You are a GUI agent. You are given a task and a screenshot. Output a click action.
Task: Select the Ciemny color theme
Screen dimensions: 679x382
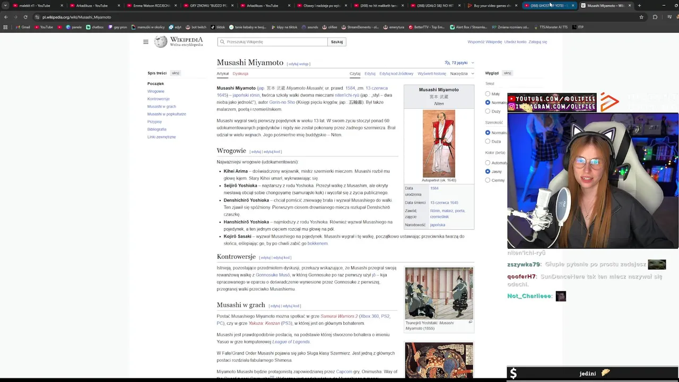click(x=488, y=180)
